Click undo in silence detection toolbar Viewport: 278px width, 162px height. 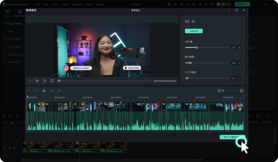tap(29, 91)
